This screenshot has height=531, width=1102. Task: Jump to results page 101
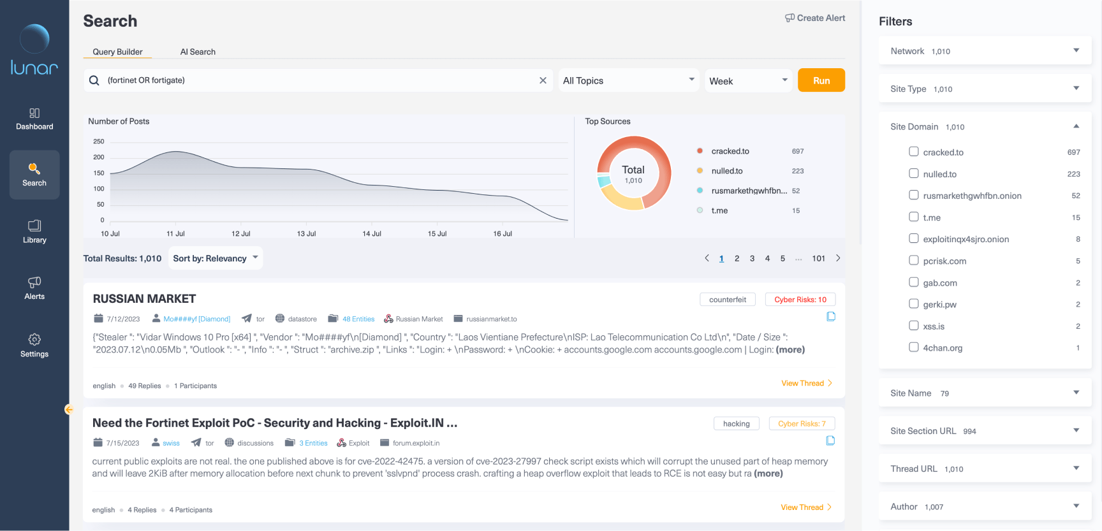pos(818,258)
